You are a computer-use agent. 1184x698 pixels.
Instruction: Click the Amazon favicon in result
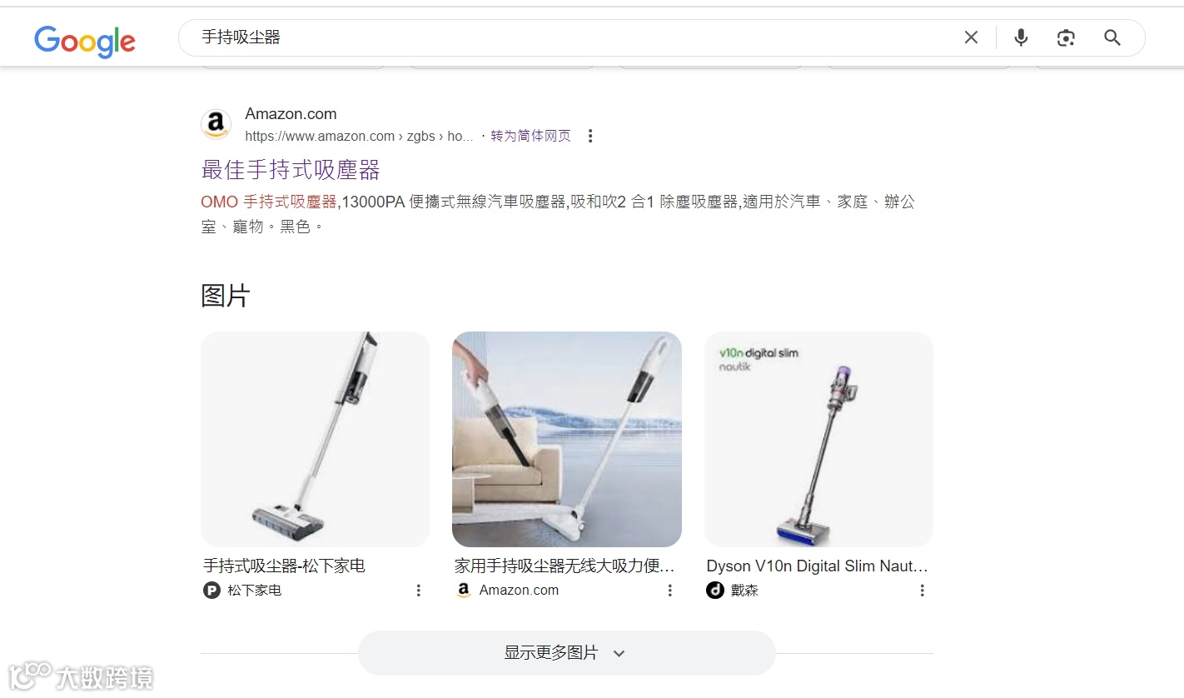216,124
